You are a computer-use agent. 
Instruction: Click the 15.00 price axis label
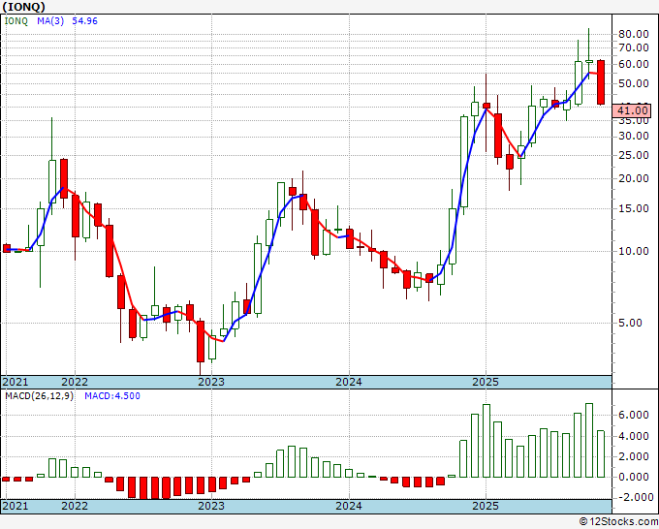point(634,208)
